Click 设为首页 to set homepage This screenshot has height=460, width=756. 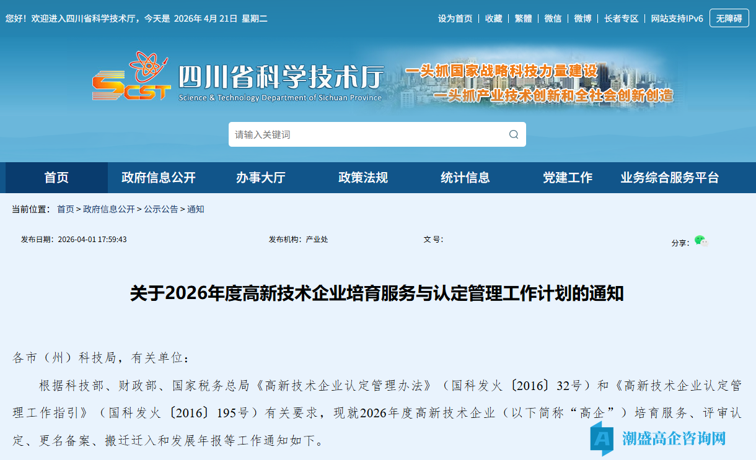tap(455, 18)
